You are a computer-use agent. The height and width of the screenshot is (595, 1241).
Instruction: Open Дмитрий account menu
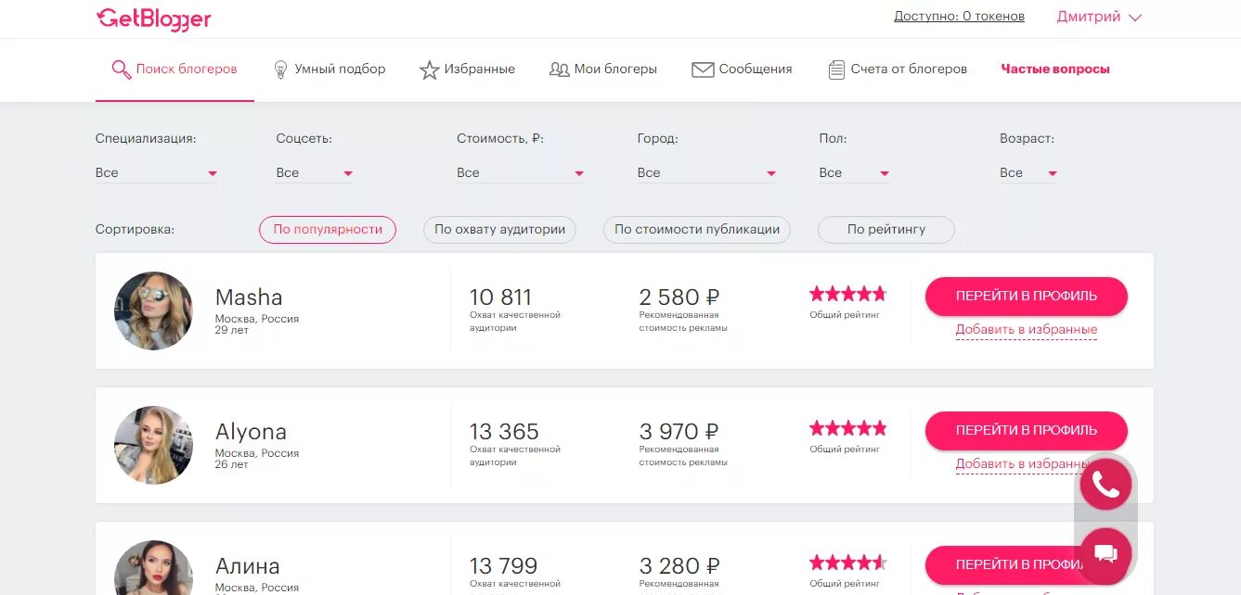click(1099, 17)
